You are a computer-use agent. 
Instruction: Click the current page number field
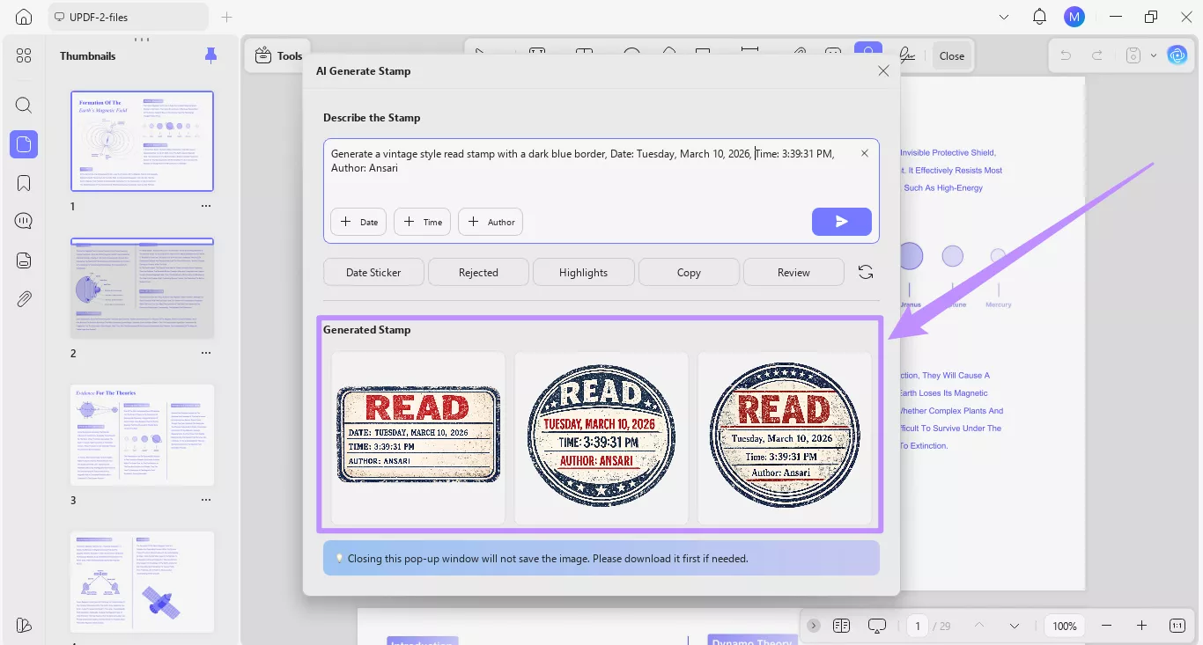pyautogui.click(x=918, y=626)
